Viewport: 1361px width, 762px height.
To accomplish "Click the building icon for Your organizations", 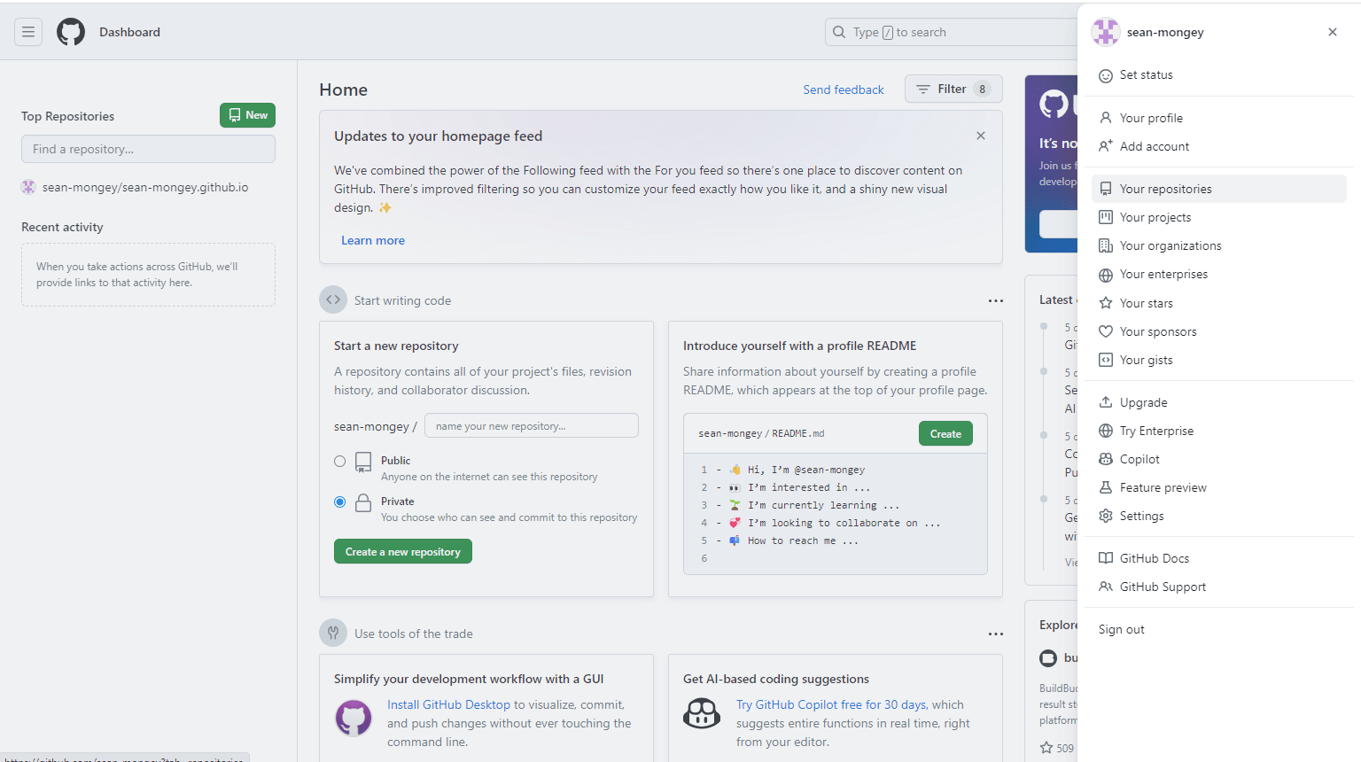I will point(1106,245).
